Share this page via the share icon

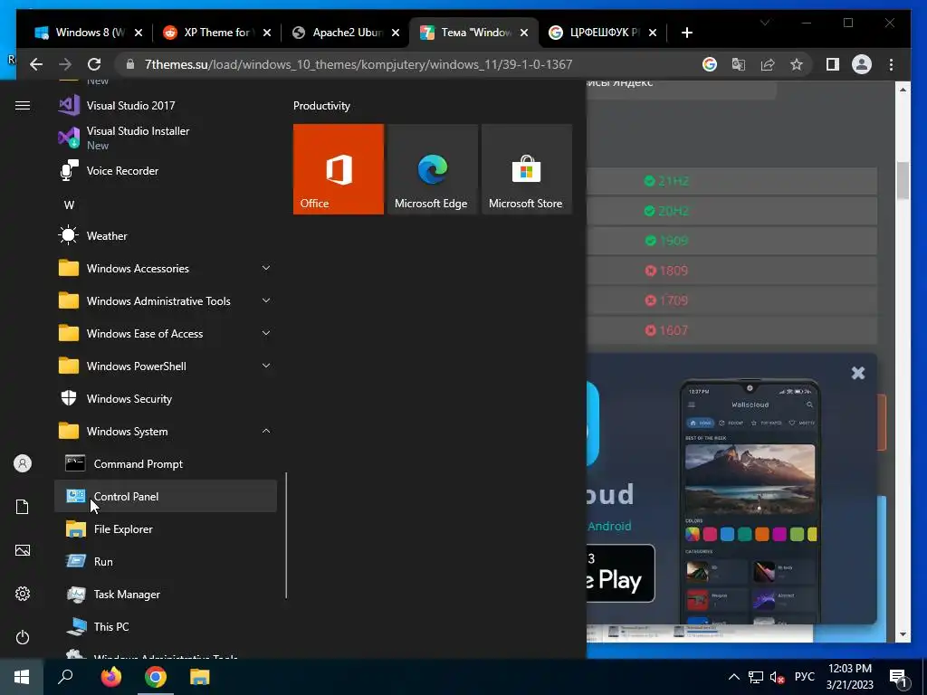768,64
